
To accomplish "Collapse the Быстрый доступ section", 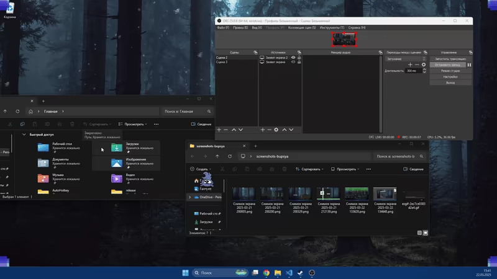I will (24, 135).
